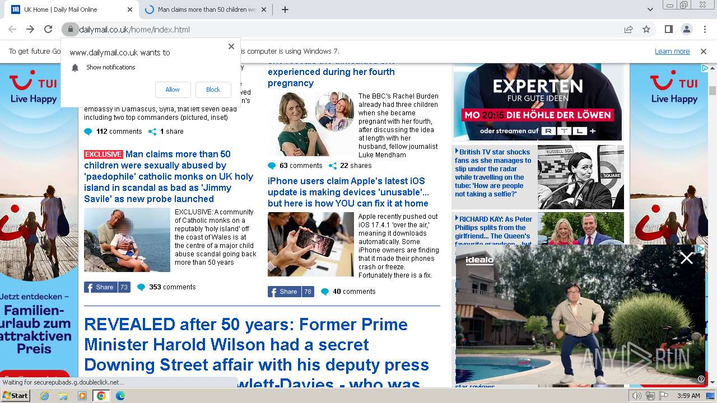Share this page via address bar icon

coord(628,29)
